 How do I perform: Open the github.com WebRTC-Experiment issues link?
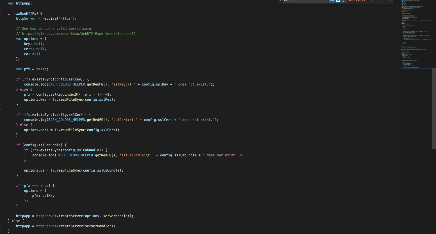click(79, 33)
